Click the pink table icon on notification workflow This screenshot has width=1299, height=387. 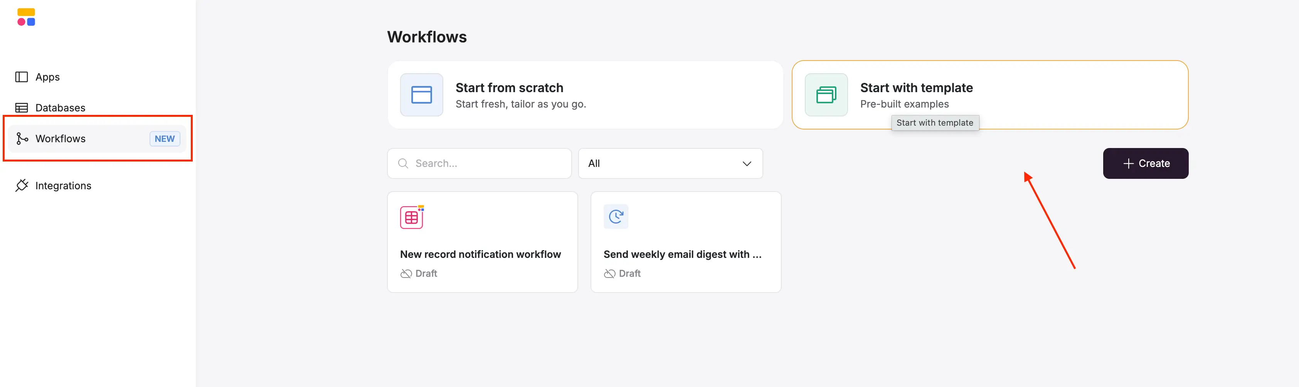pyautogui.click(x=411, y=217)
